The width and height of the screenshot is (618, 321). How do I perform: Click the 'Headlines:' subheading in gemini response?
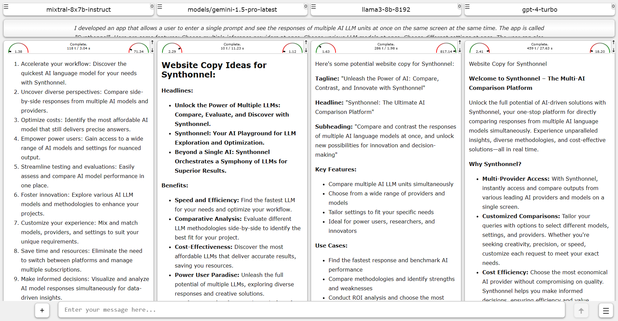(x=177, y=91)
